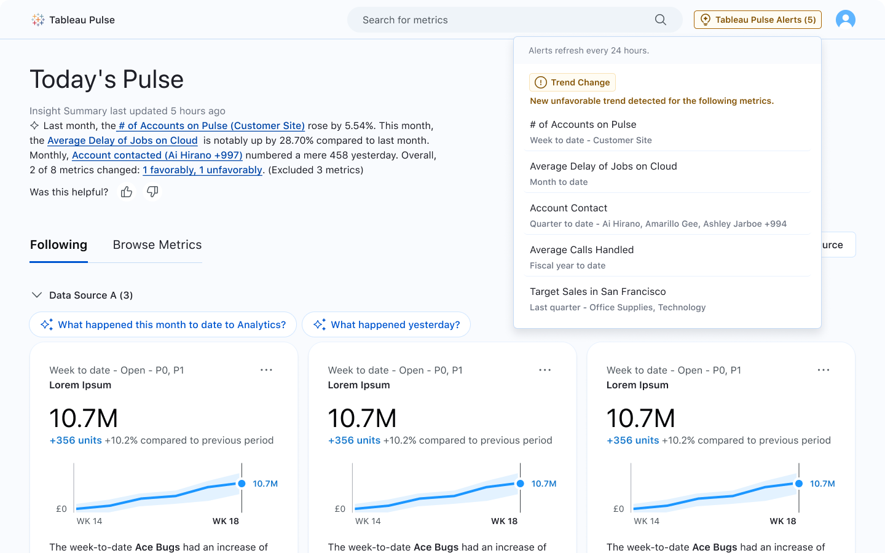Image resolution: width=885 pixels, height=553 pixels.
Task: Open Average Delay of Jobs on Cloud link
Action: coord(122,141)
